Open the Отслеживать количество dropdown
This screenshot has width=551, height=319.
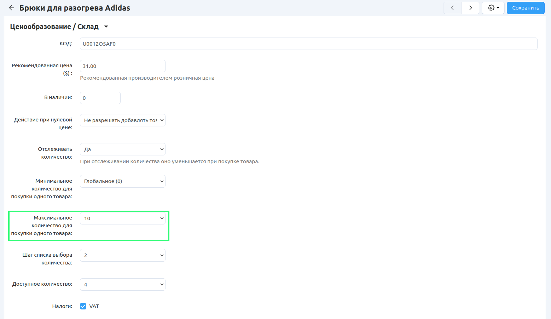[x=122, y=149]
